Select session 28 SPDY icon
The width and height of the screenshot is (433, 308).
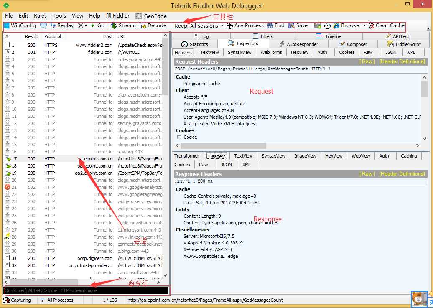click(8, 237)
